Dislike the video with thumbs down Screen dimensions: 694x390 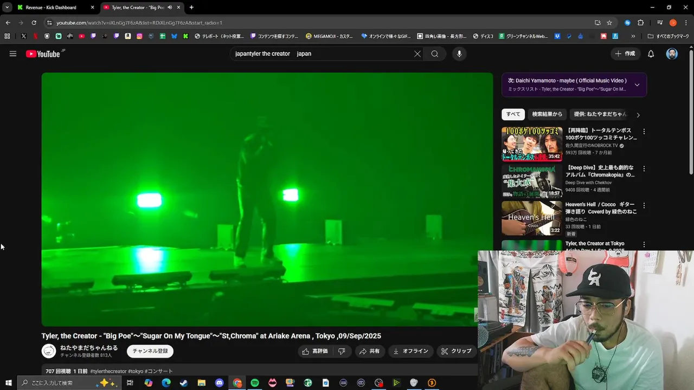click(342, 351)
